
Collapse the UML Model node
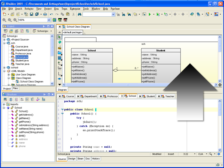(x=4, y=71)
